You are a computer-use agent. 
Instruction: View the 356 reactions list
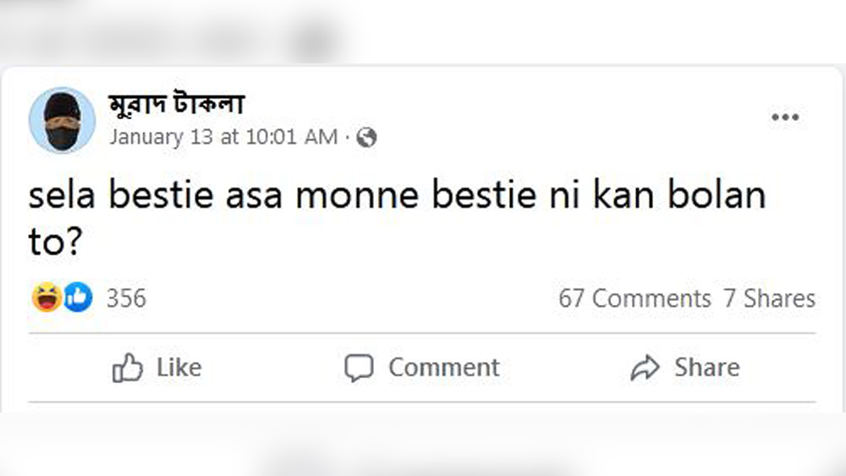click(x=125, y=298)
